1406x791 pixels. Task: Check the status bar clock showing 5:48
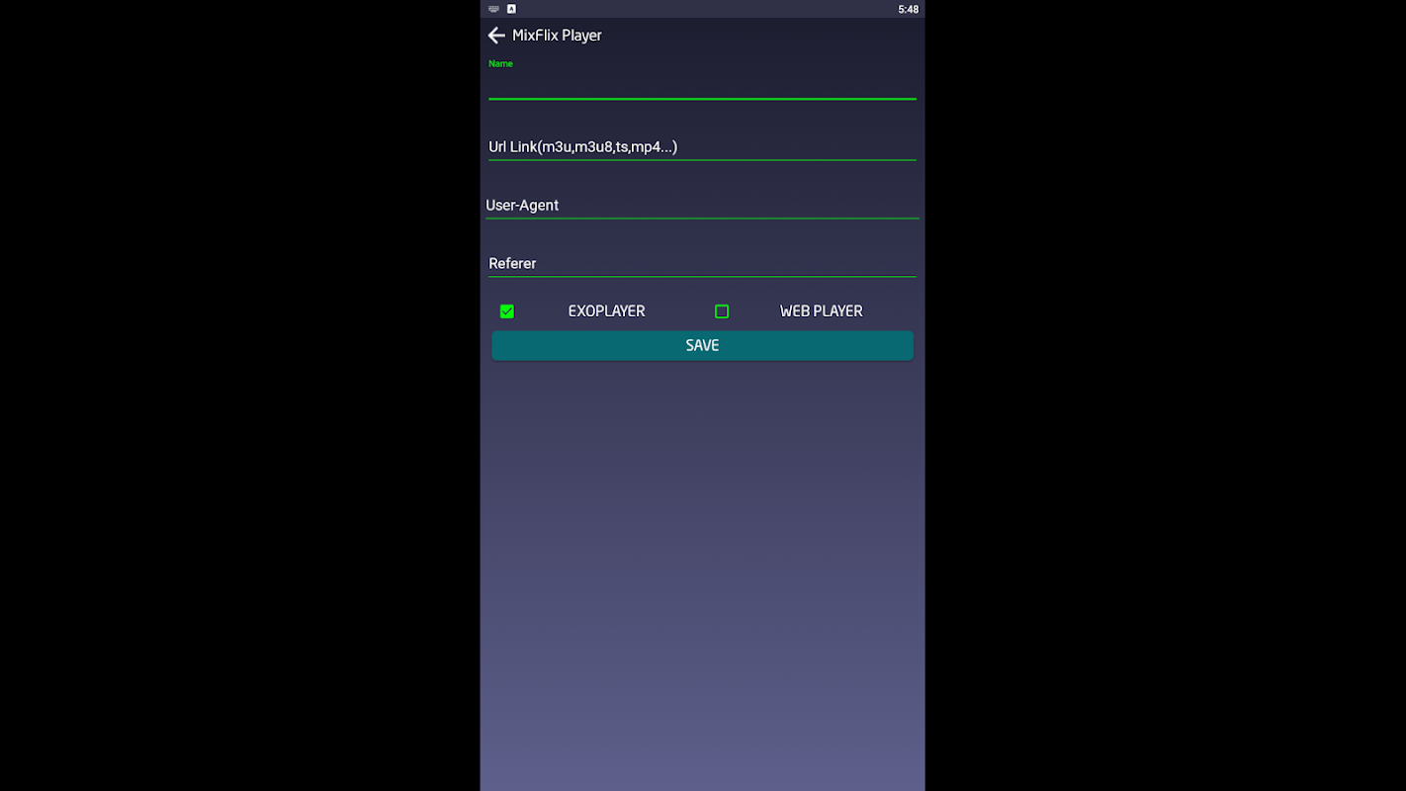point(908,9)
